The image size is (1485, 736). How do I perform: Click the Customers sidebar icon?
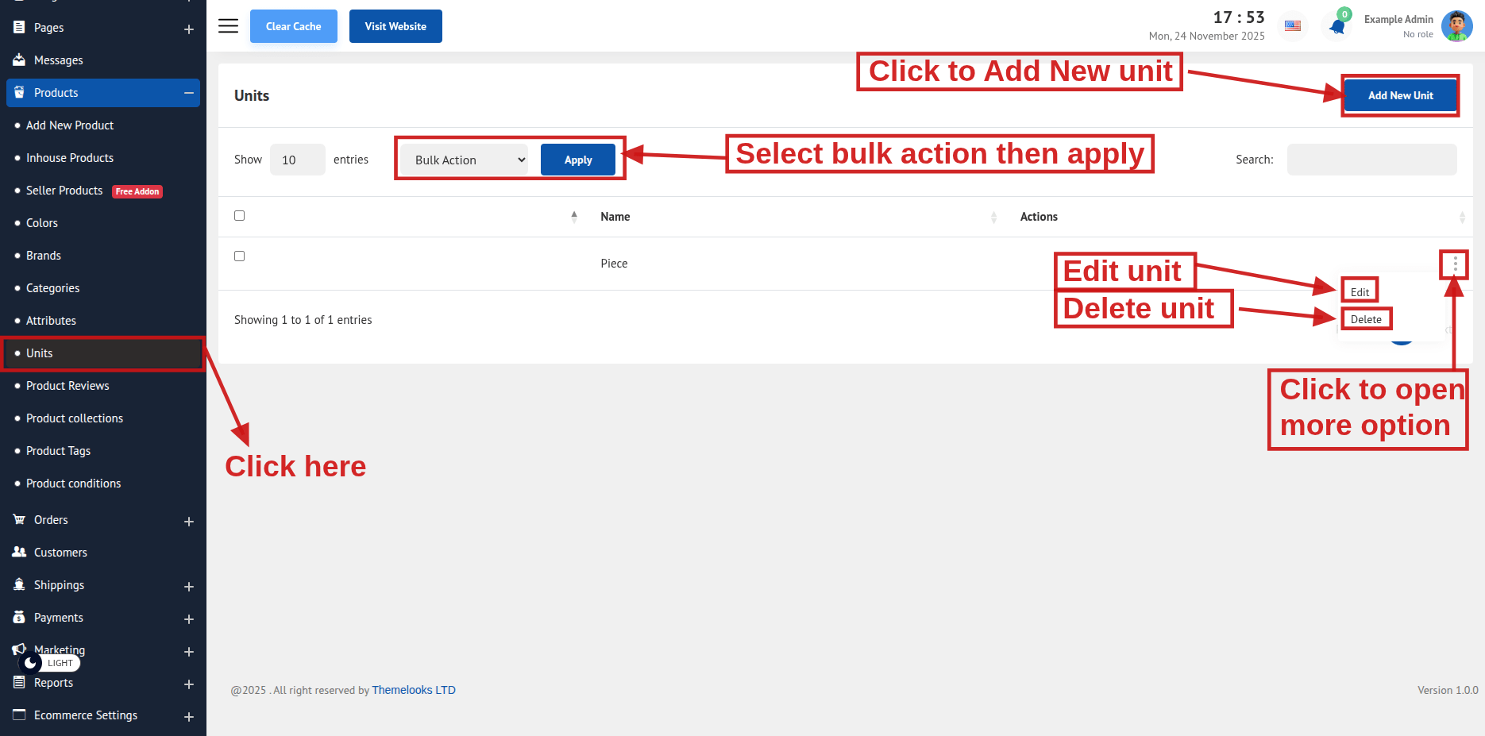point(19,553)
